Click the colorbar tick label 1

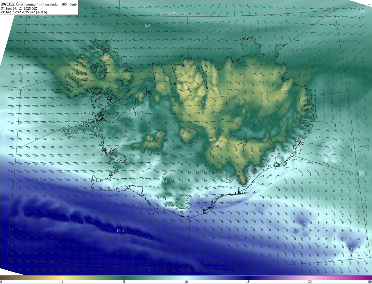[62, 282]
